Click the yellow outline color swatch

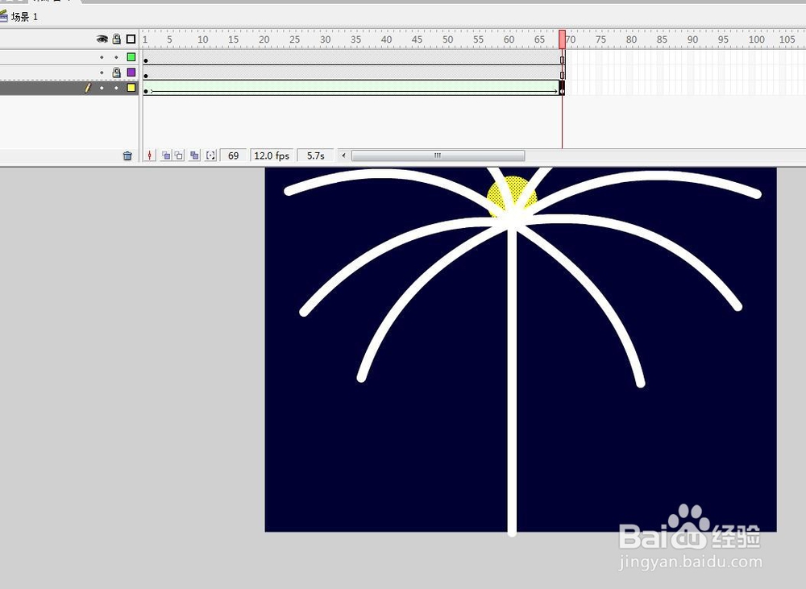131,88
